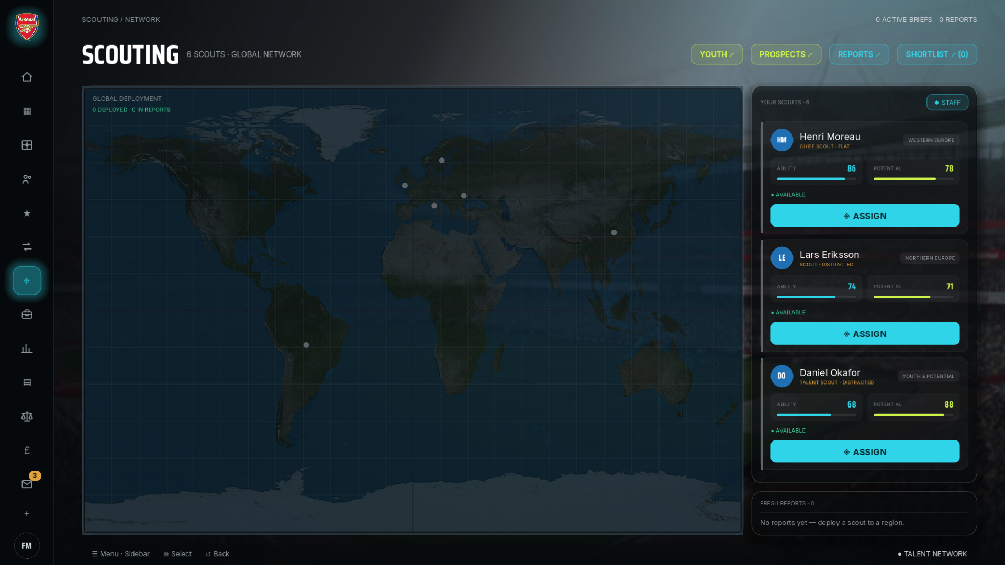Viewport: 1005px width, 565px height.
Task: Select the active scouting crosshair sidebar icon
Action: point(27,280)
